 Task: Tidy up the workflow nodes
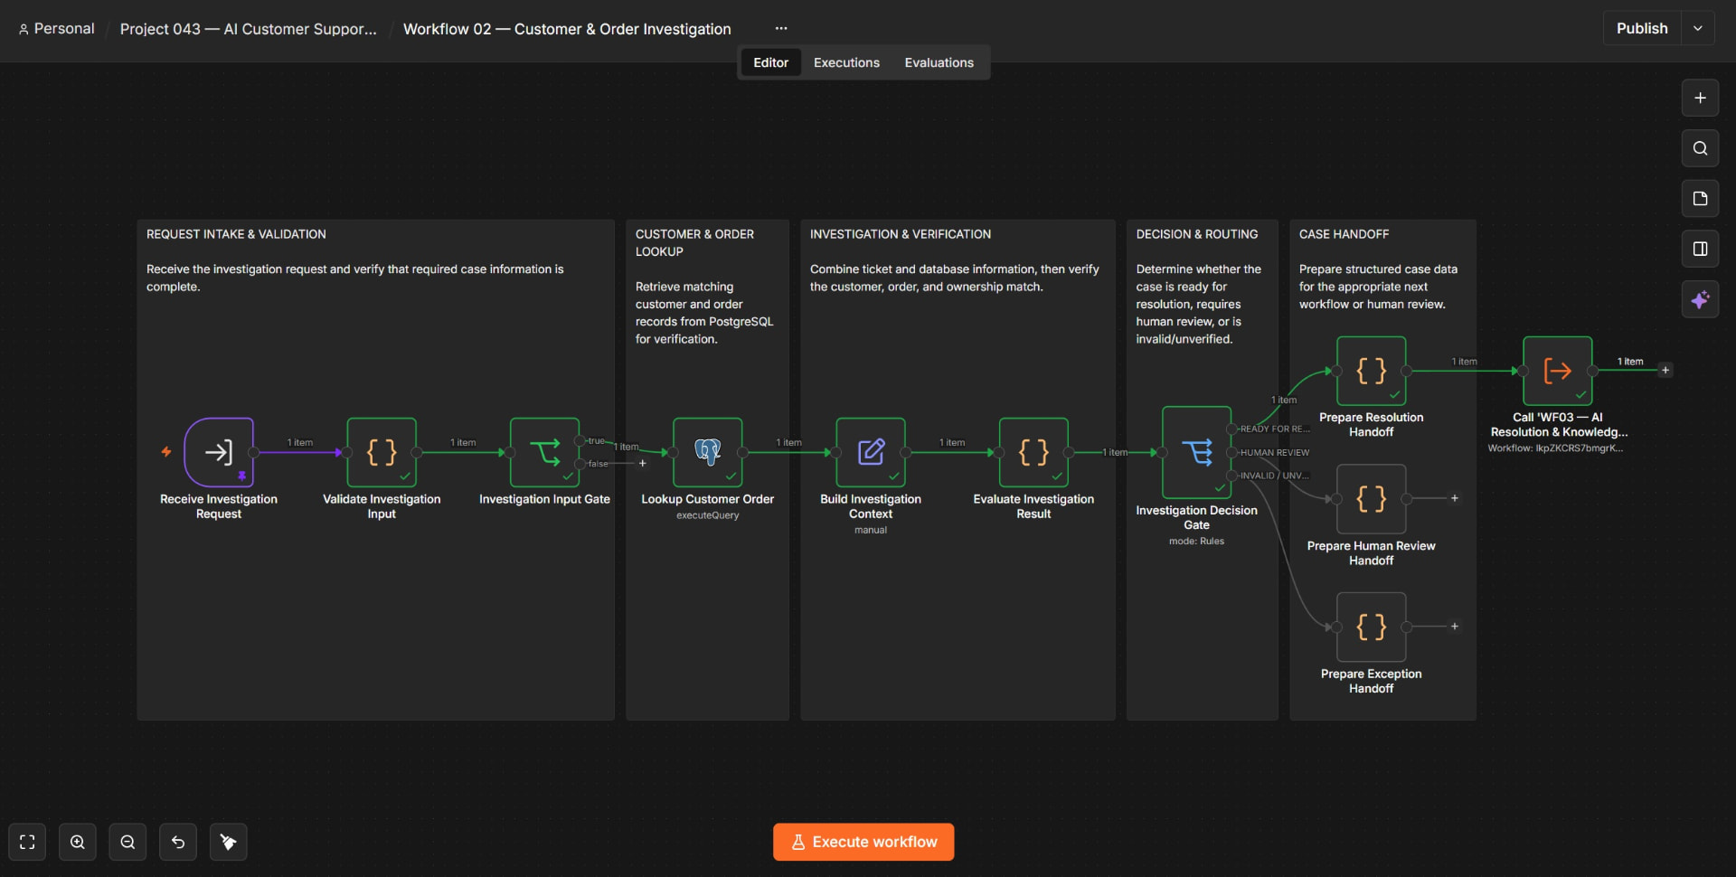(x=228, y=843)
